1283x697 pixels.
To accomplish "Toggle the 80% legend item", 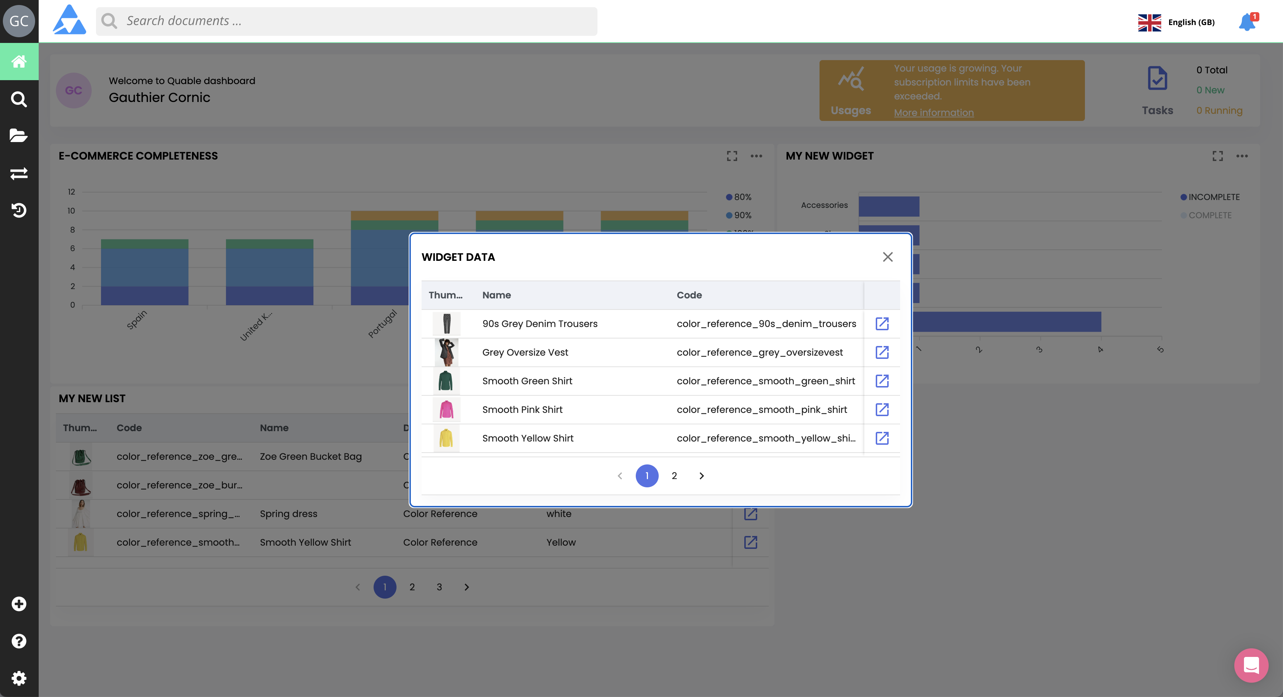I will click(742, 197).
